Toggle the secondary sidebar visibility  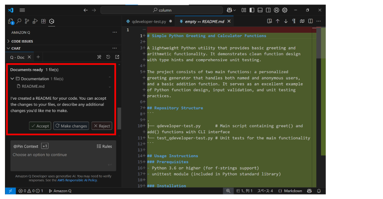268,10
